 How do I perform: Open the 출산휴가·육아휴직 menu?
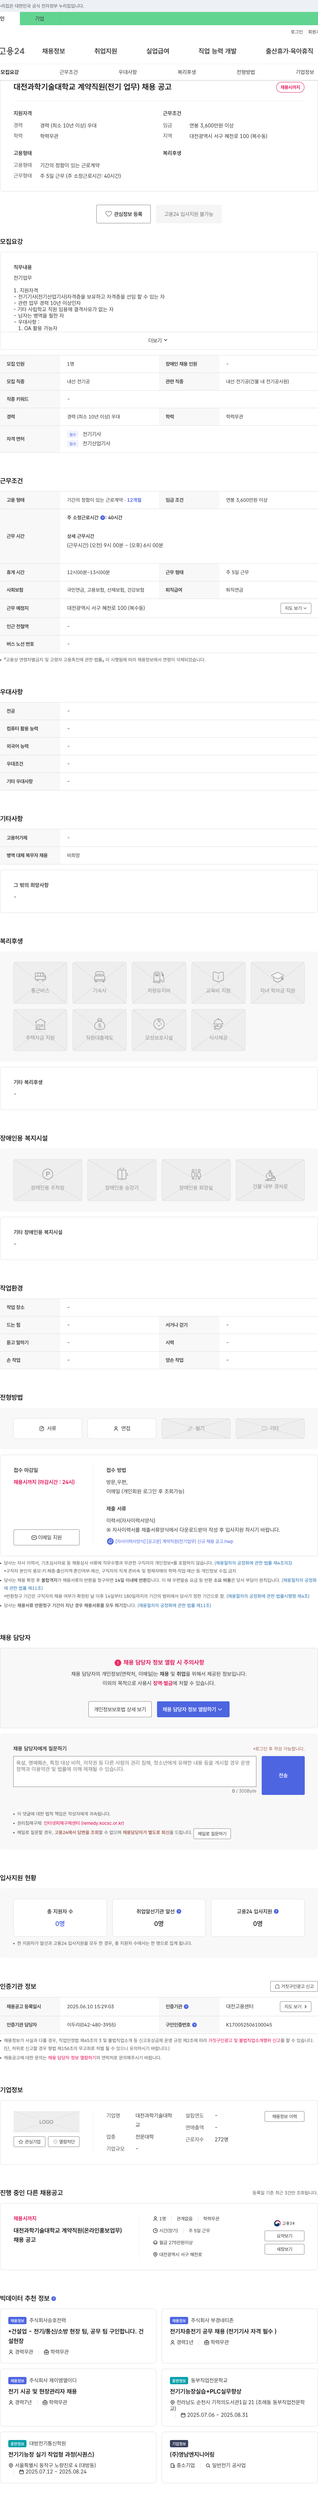tap(289, 51)
